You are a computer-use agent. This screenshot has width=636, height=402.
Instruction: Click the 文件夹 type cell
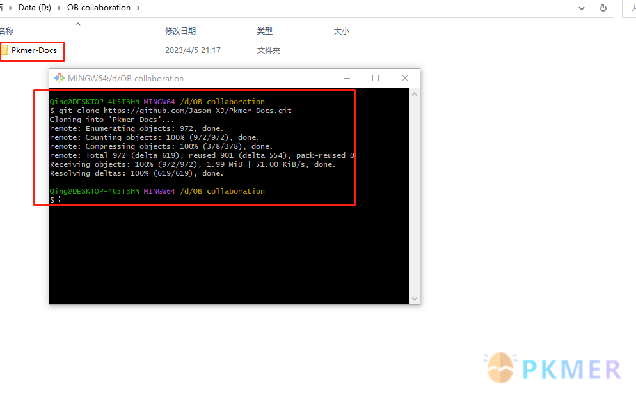269,50
